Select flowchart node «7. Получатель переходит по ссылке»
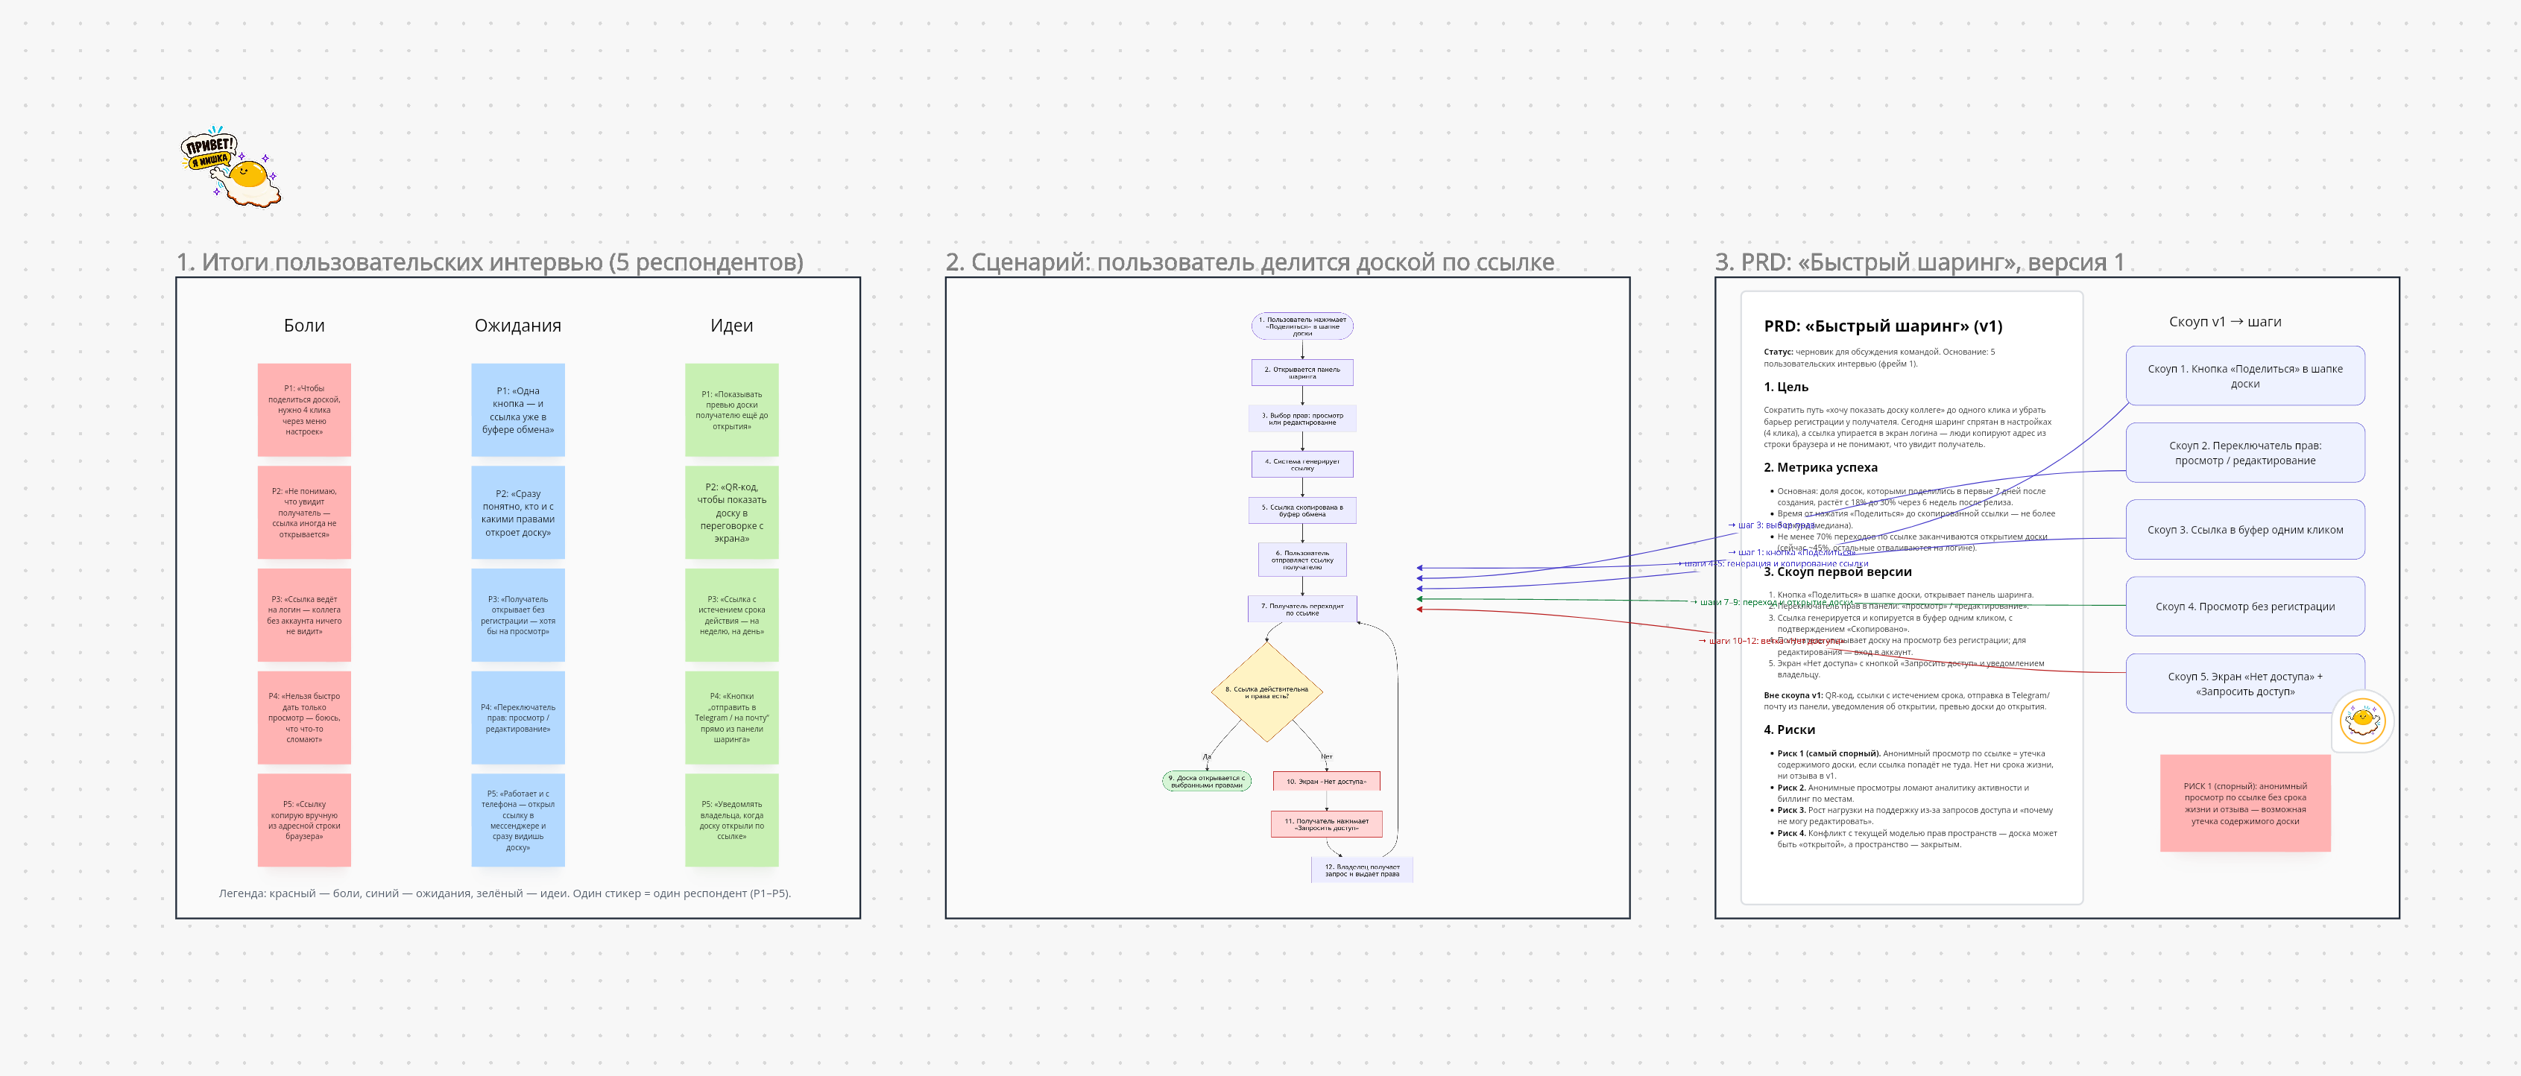Viewport: 2521px width, 1076px height. pos(1302,610)
